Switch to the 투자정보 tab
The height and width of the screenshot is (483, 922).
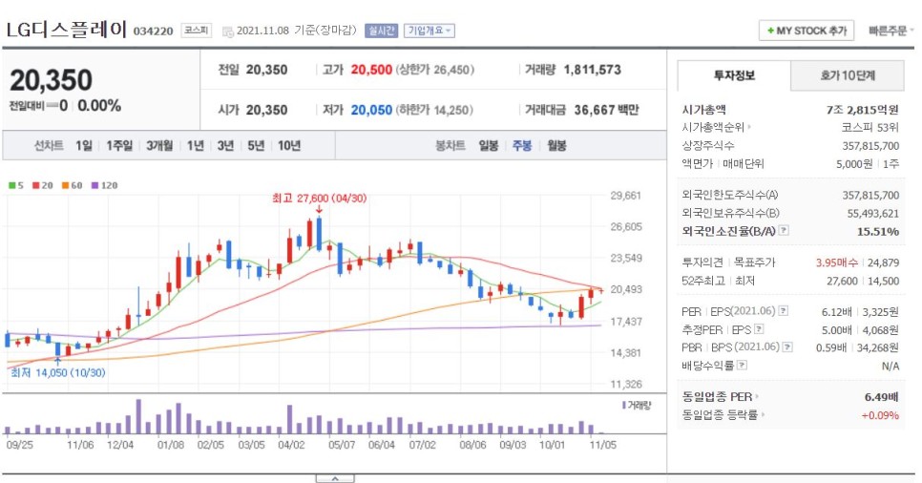click(x=734, y=75)
